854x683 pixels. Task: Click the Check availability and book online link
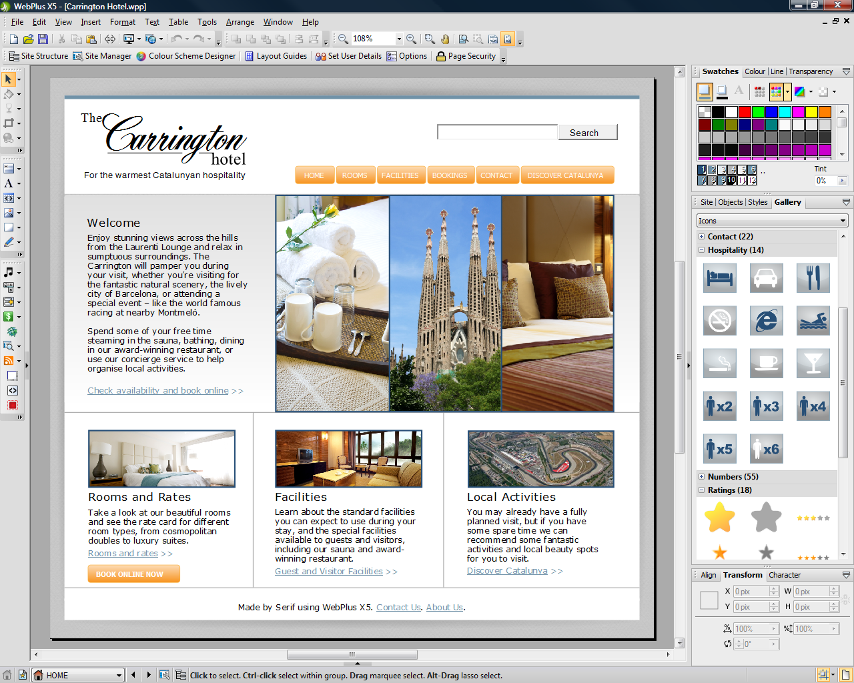point(158,391)
